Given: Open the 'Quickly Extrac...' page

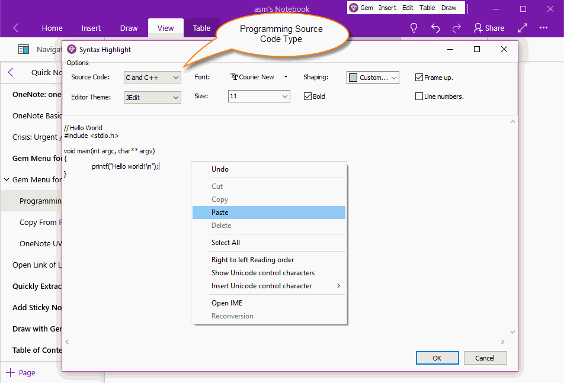Looking at the screenshot, I should click(37, 286).
